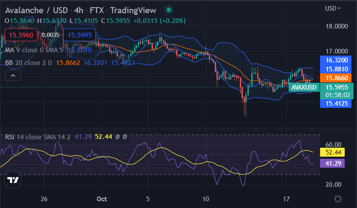
Task: Click the orange 15.8660 price tag
Action: coord(336,78)
